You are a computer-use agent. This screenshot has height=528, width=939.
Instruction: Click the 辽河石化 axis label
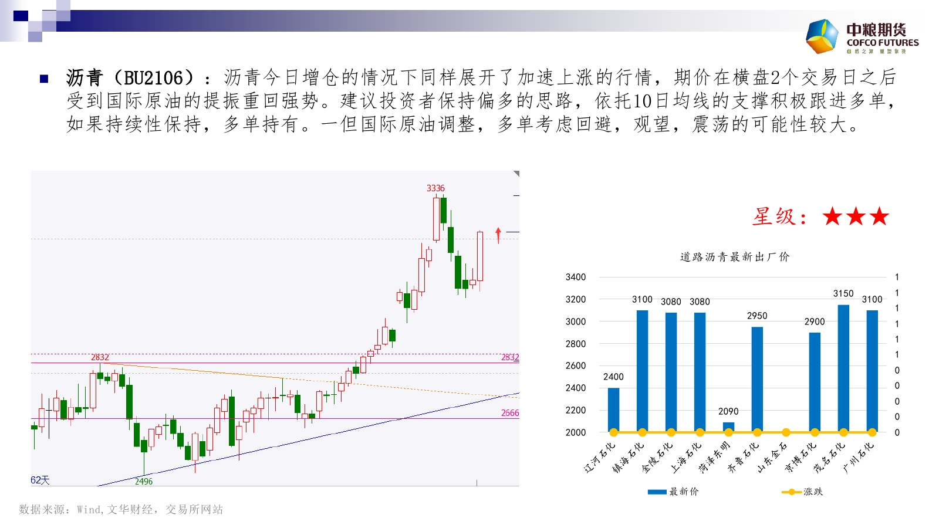coord(600,458)
